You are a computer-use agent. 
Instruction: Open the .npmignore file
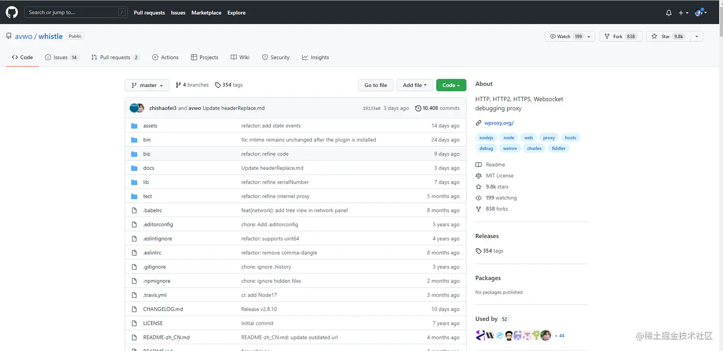tap(156, 281)
